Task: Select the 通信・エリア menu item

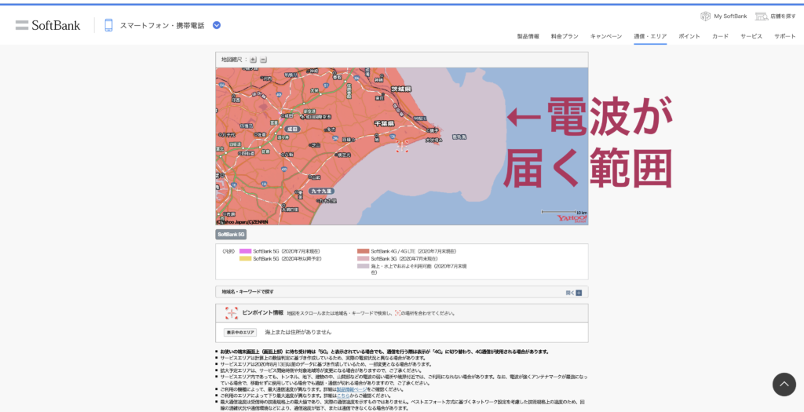Action: pos(650,36)
